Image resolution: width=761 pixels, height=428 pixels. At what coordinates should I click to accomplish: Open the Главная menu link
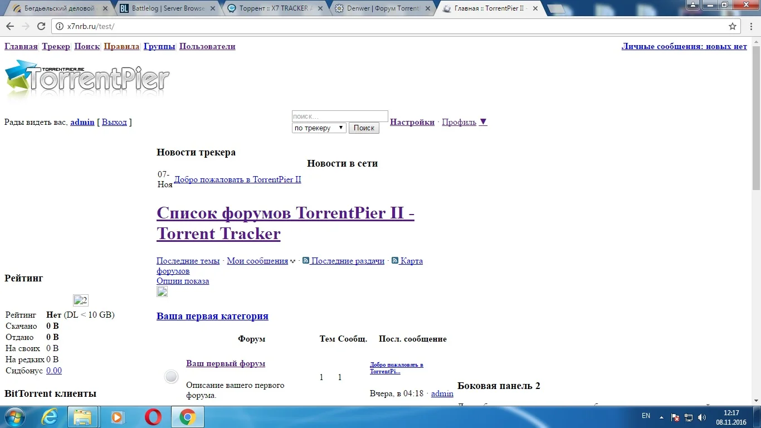[21, 46]
